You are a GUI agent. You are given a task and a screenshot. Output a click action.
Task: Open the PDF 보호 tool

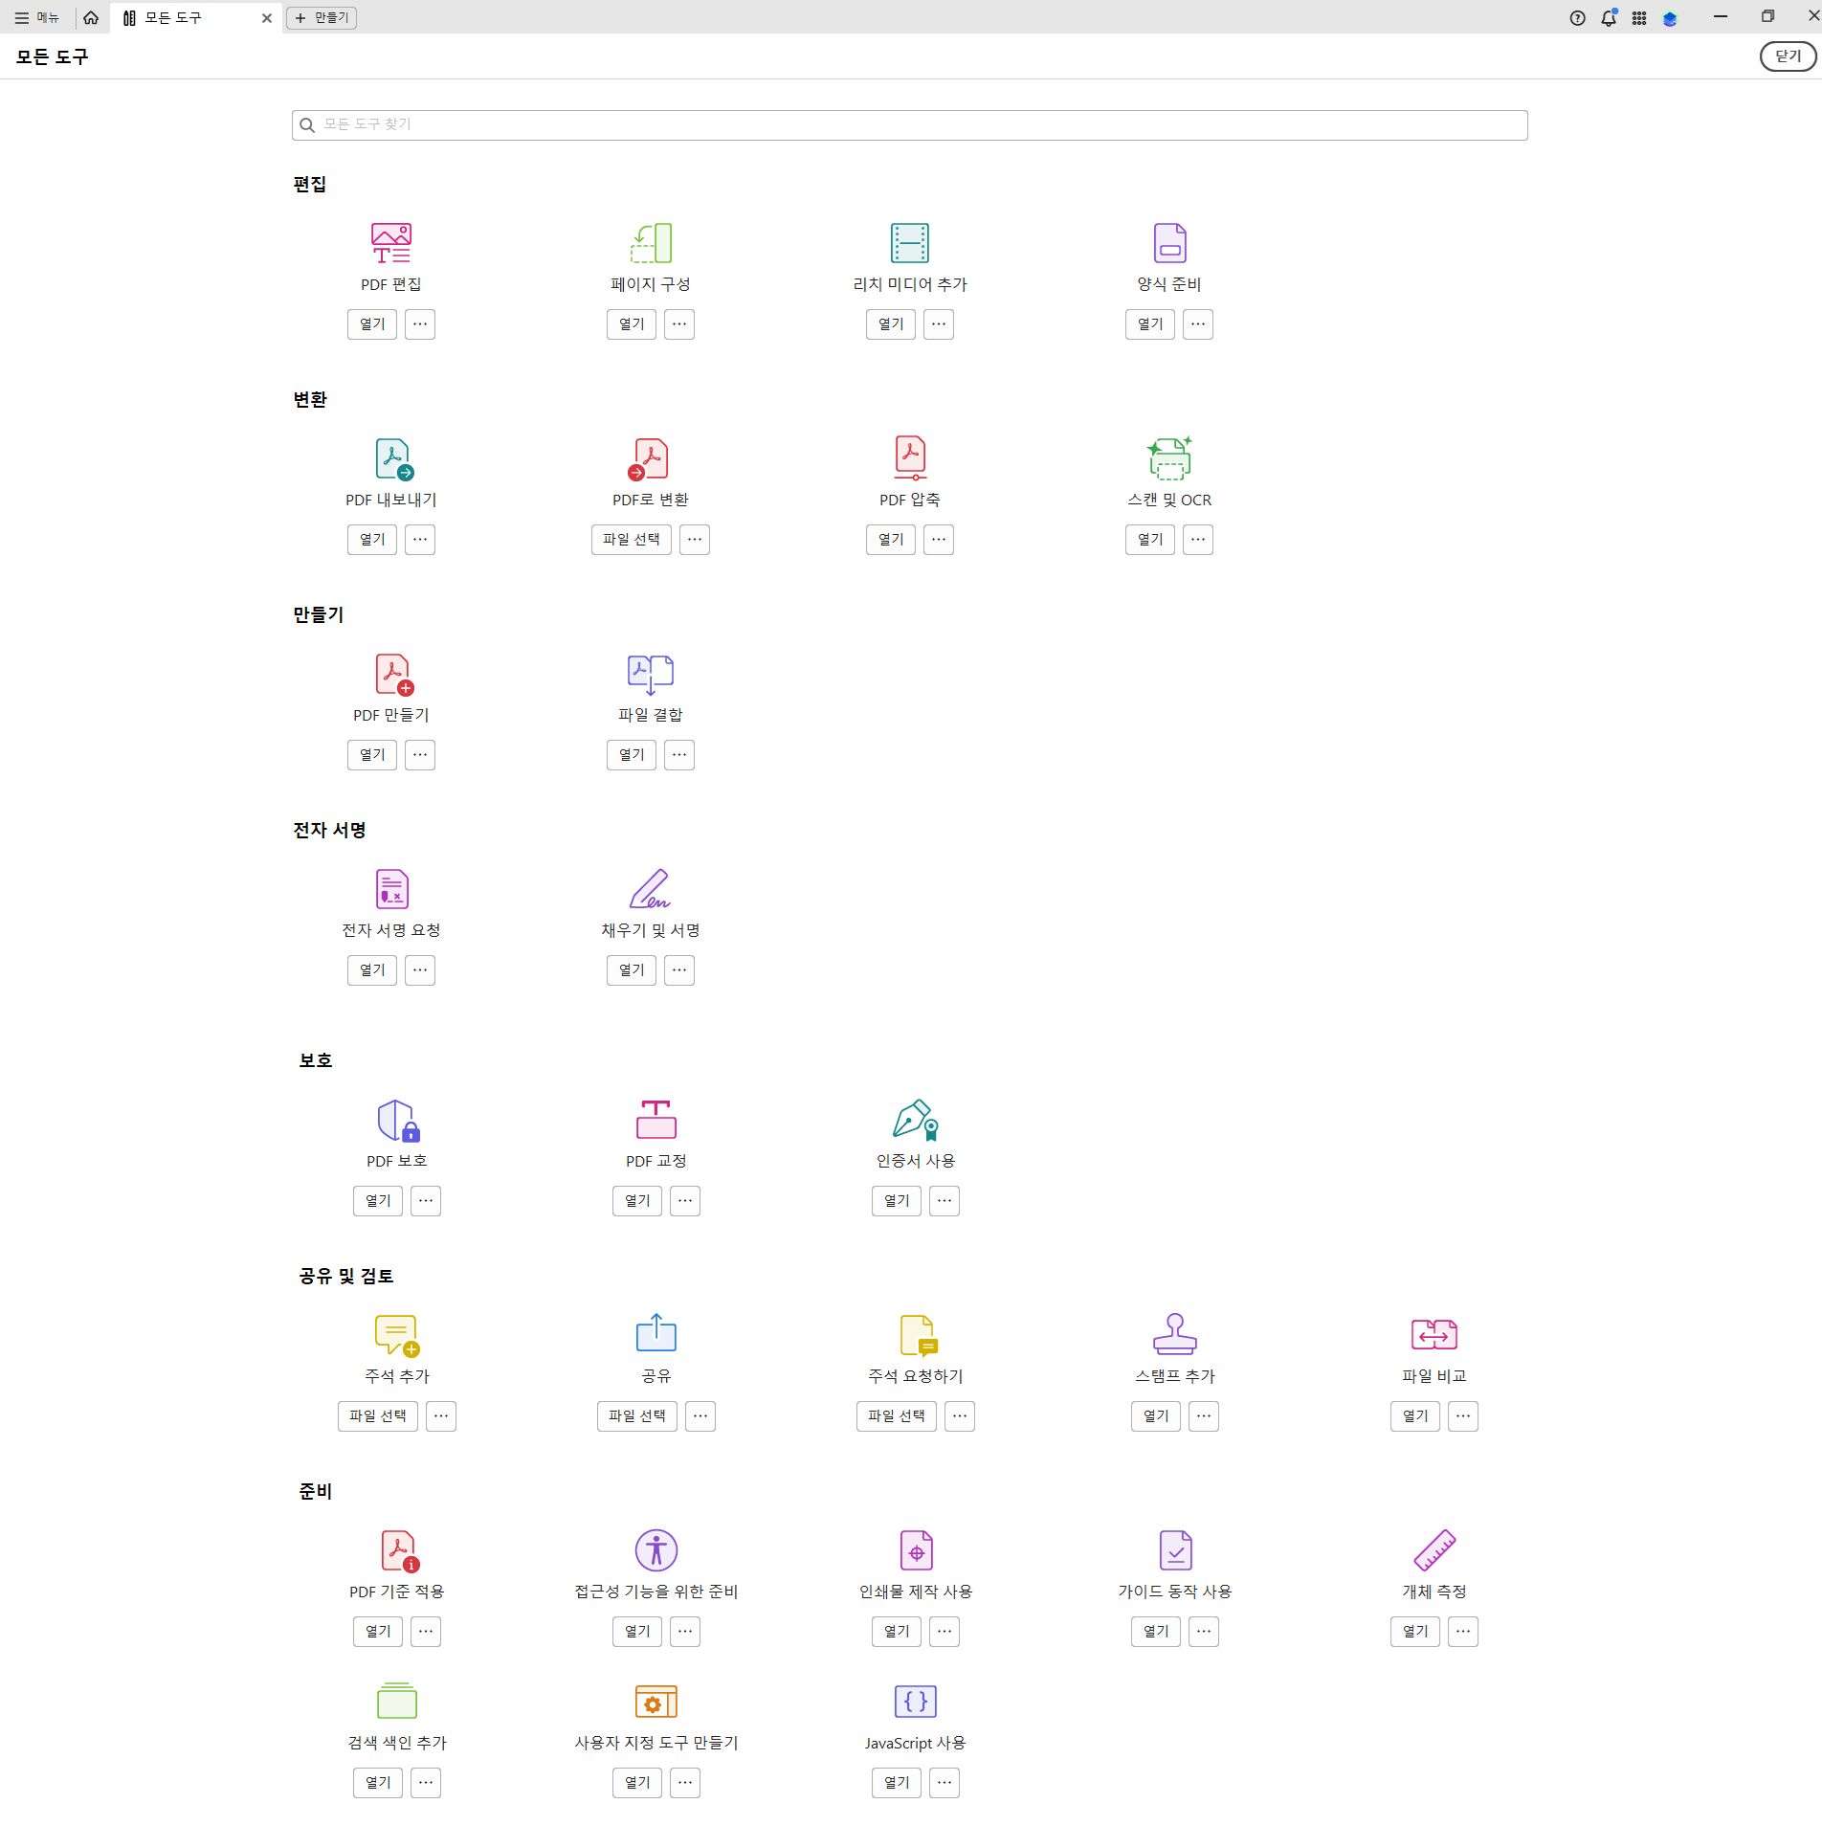tap(377, 1201)
